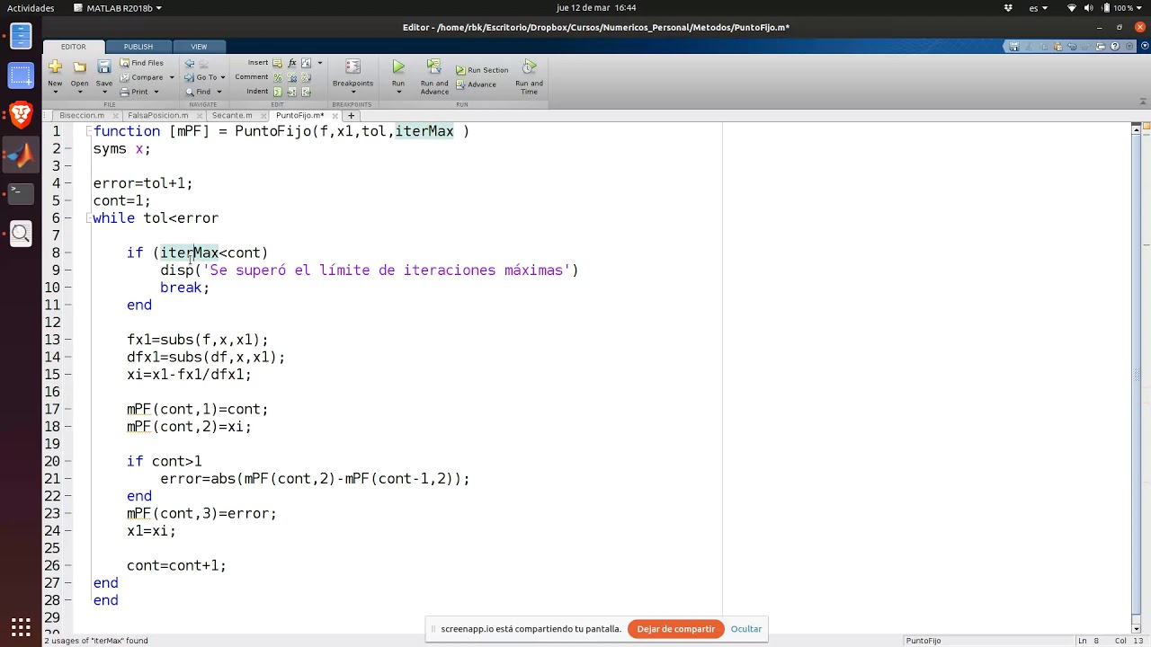Close the Secante.m tab

point(264,116)
